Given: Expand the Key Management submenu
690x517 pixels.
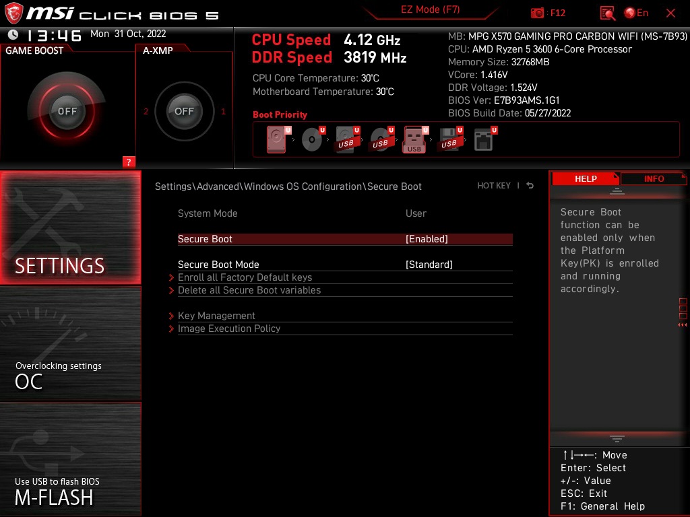Looking at the screenshot, I should 216,316.
